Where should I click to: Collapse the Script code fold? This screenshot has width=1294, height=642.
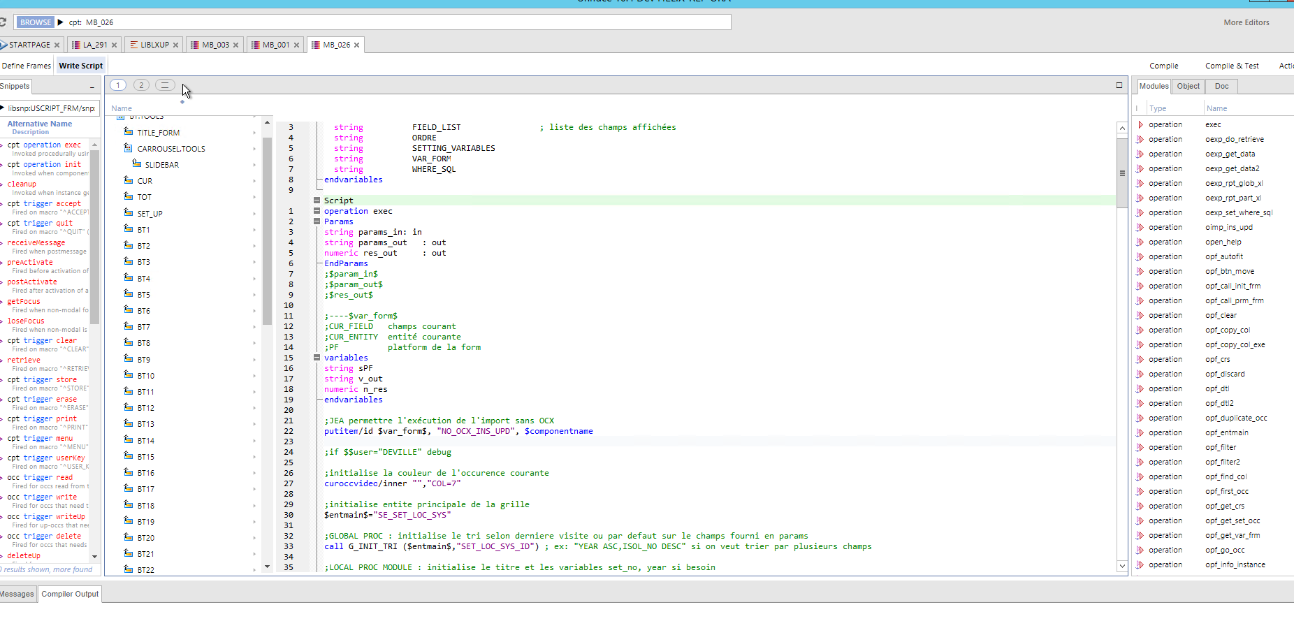coord(318,200)
